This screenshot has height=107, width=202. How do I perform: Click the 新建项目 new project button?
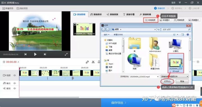[x=8, y=8]
